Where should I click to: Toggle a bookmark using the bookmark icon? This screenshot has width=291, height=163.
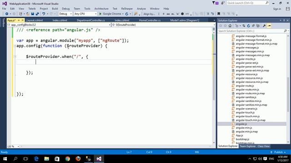[219, 14]
